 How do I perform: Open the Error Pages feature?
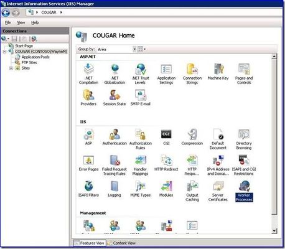88,163
